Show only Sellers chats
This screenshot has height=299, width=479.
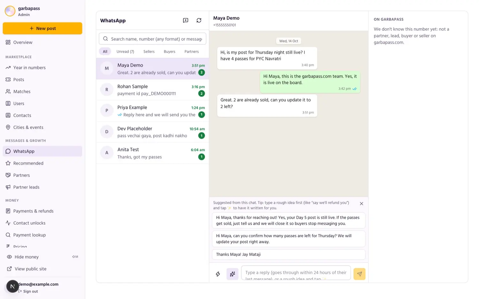149,51
